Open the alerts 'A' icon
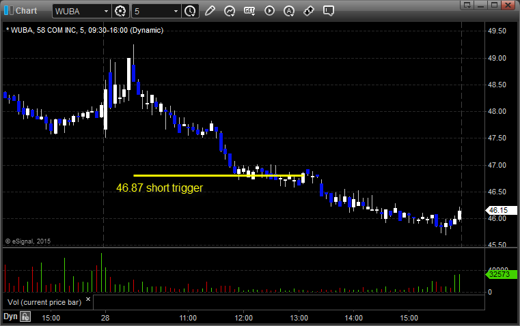The height and width of the screenshot is (326, 520). click(x=289, y=11)
